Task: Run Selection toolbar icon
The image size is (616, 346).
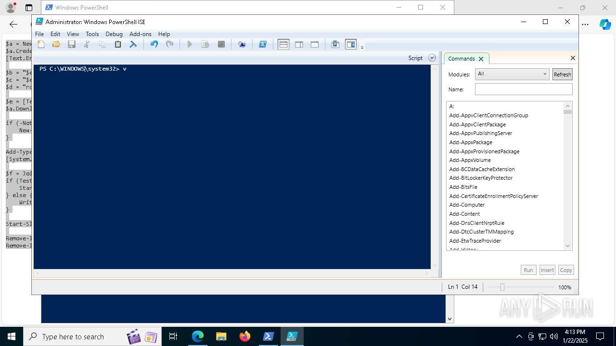Action: (x=205, y=44)
